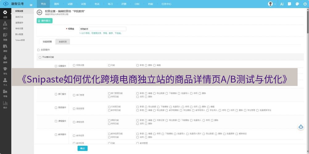This screenshot has width=309, height=154.
Task: Toggle the sidebar collapse icon beside the logo
Action: (31, 5)
